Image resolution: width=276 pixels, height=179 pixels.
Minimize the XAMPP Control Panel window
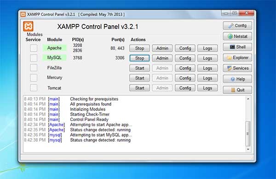226,13
